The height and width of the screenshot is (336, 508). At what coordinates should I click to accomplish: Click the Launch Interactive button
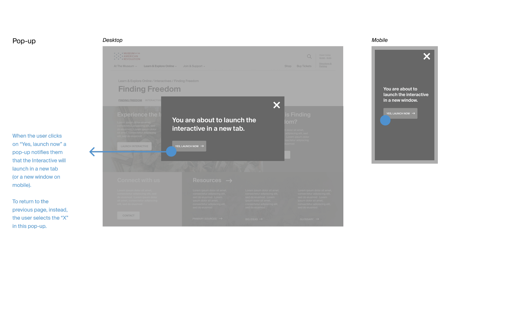point(134,146)
